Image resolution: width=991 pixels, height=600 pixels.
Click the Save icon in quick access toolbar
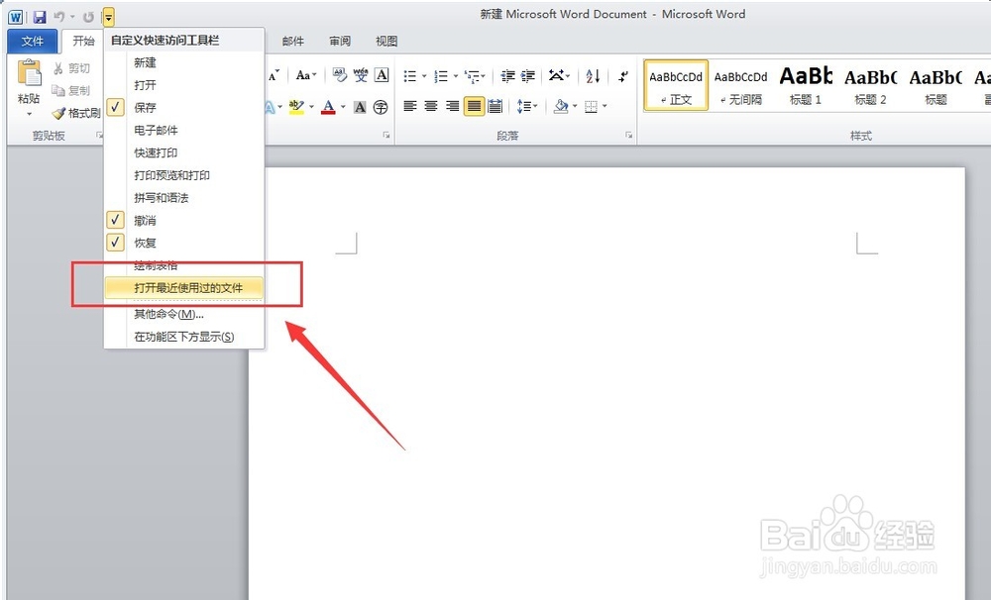coord(40,17)
